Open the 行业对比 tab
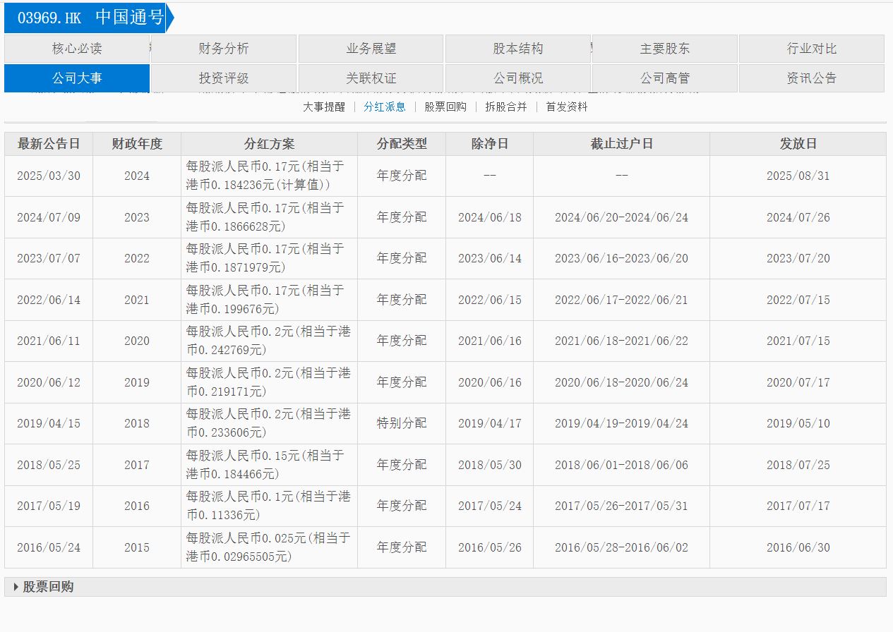Image resolution: width=893 pixels, height=632 pixels. click(812, 49)
